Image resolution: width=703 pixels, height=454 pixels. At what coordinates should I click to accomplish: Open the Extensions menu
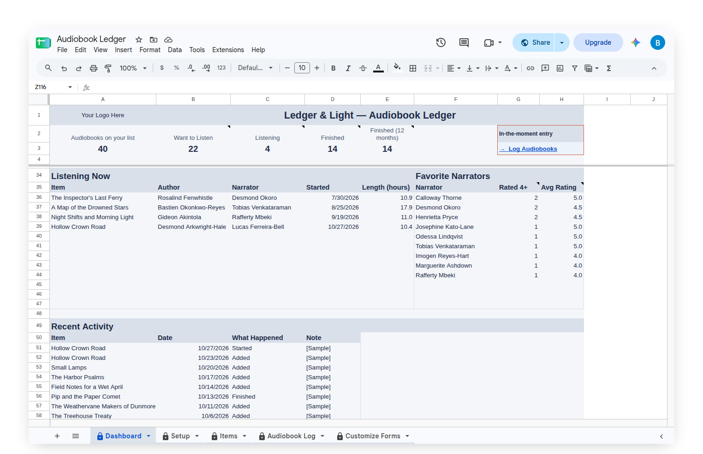[228, 50]
